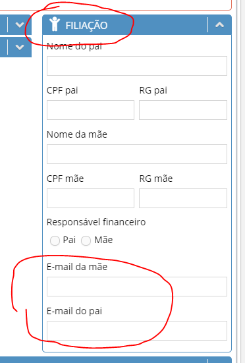The image size is (245, 363).
Task: Click the Nome da mãe label text
Action: click(77, 134)
